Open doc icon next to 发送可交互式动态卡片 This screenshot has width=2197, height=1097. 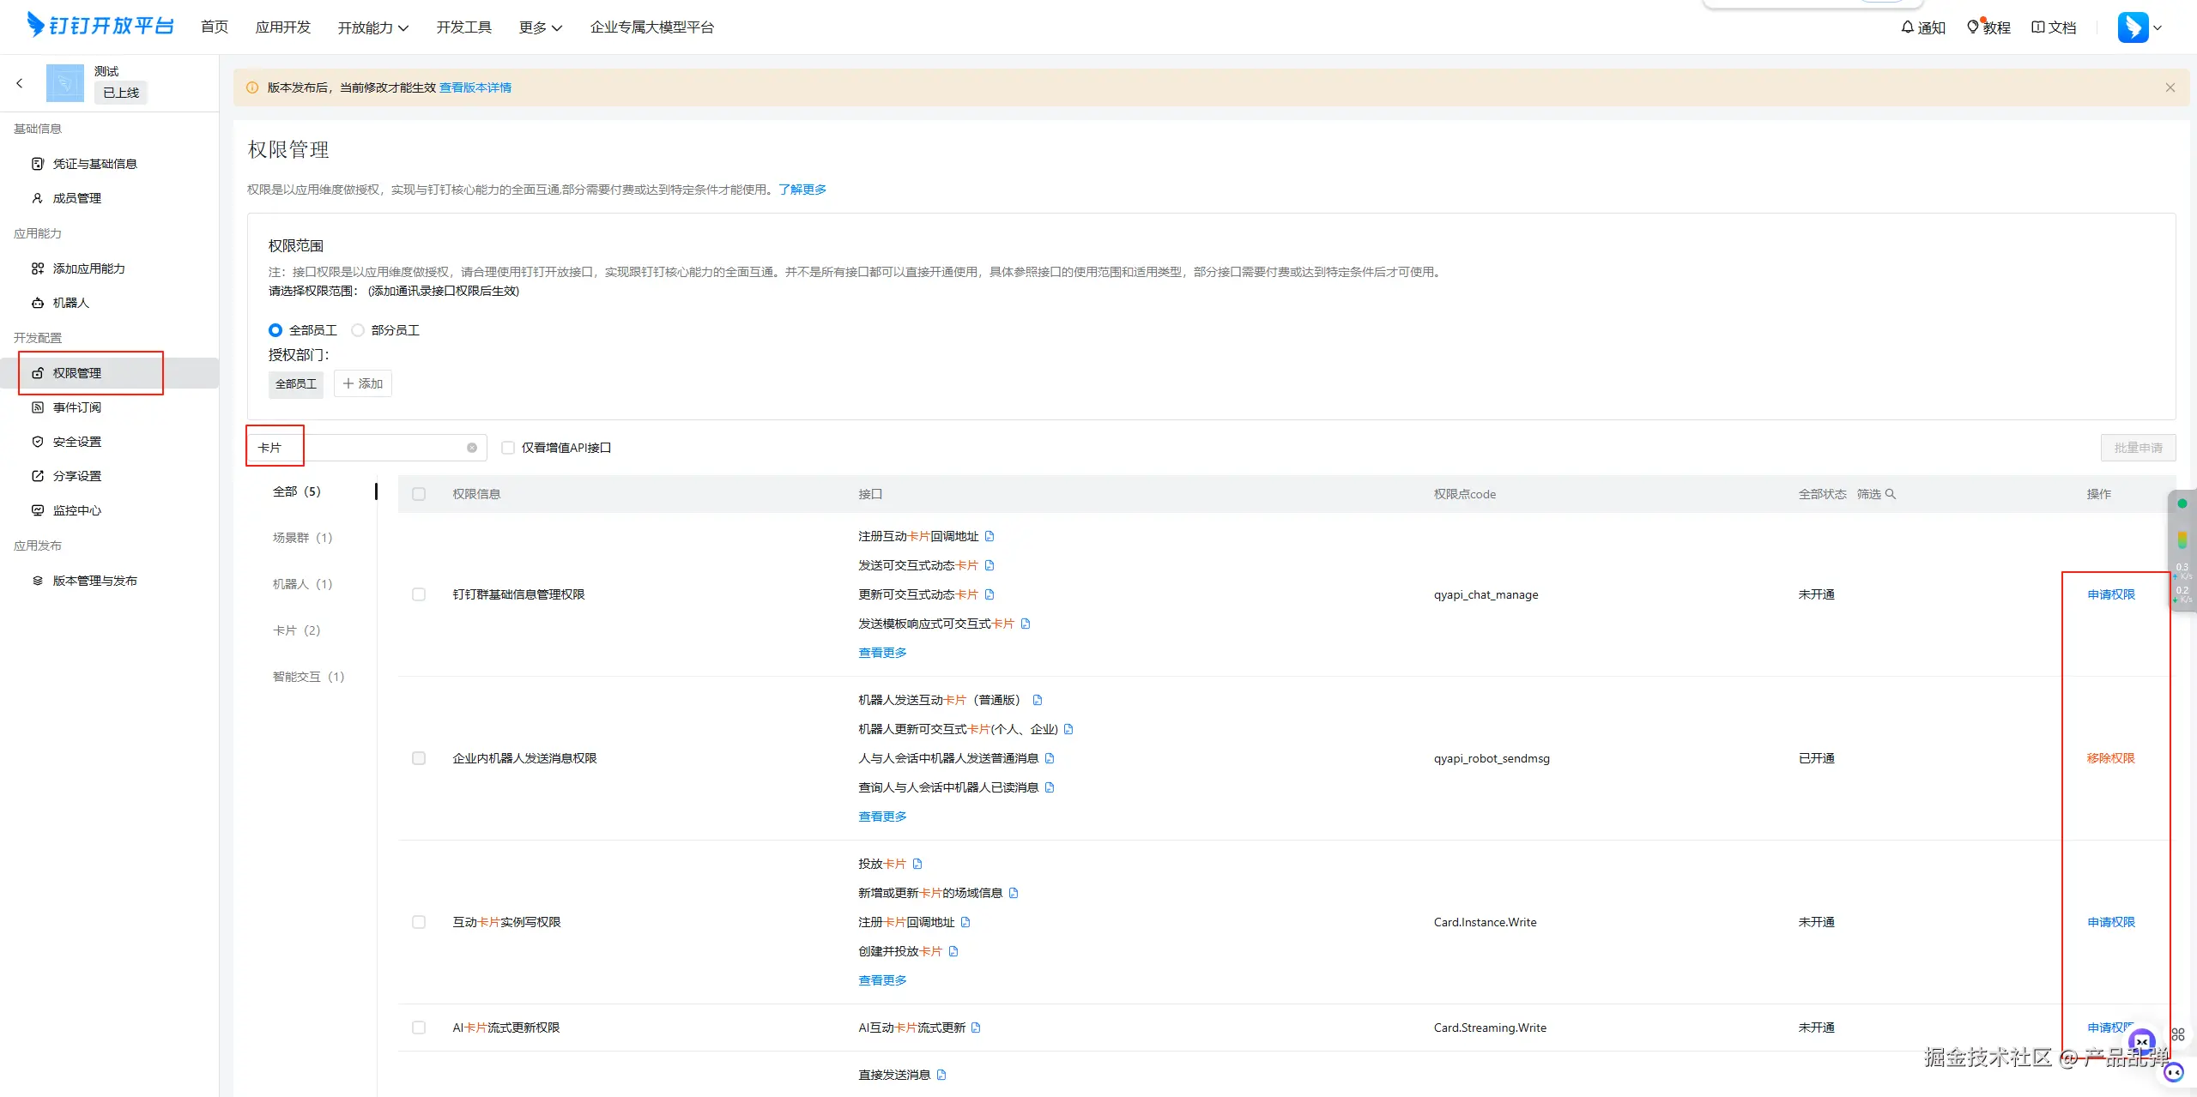(990, 565)
